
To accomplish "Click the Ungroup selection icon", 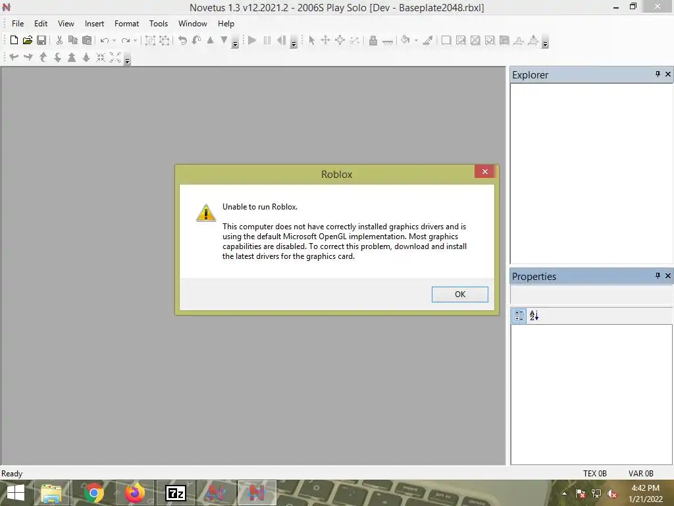I will (164, 40).
